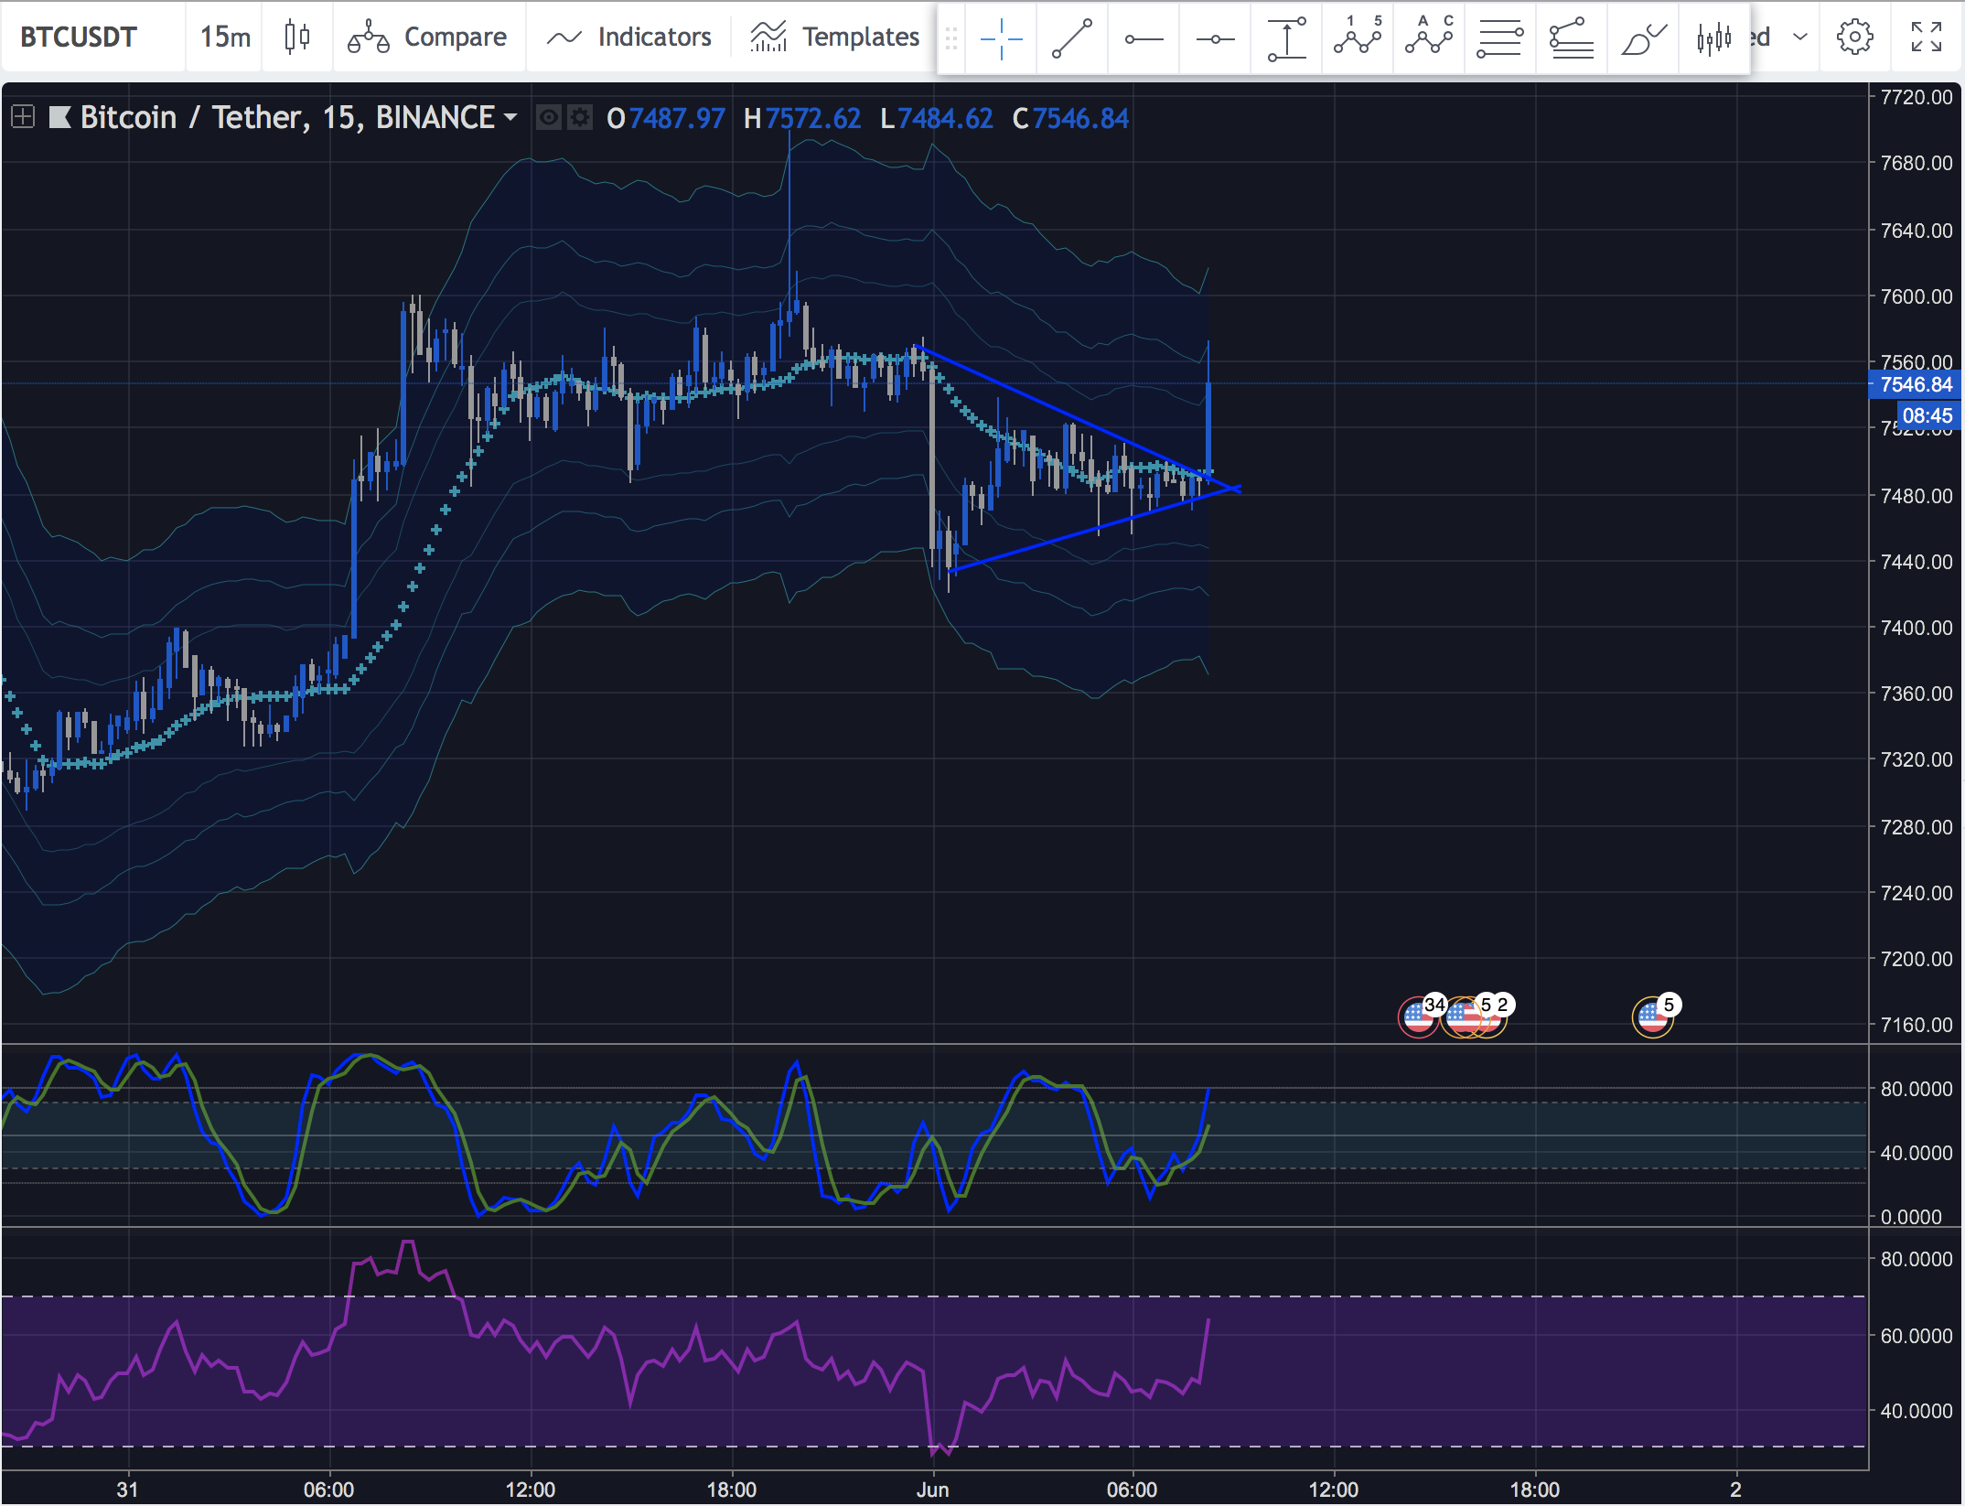
Task: Open the Bitcoin / Tether title dropdown arrow
Action: click(x=510, y=117)
